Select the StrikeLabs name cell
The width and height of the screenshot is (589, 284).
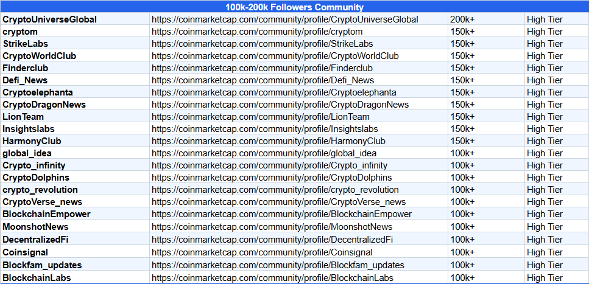click(x=75, y=44)
